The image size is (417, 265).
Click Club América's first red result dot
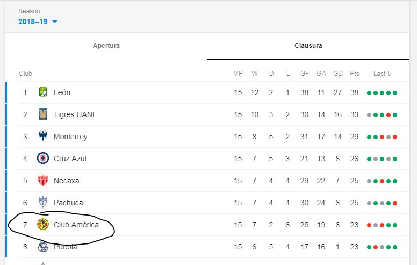369,225
